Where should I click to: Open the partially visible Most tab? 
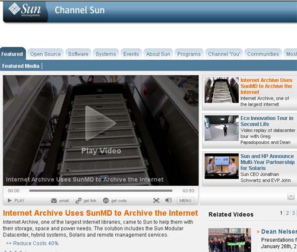(x=291, y=54)
